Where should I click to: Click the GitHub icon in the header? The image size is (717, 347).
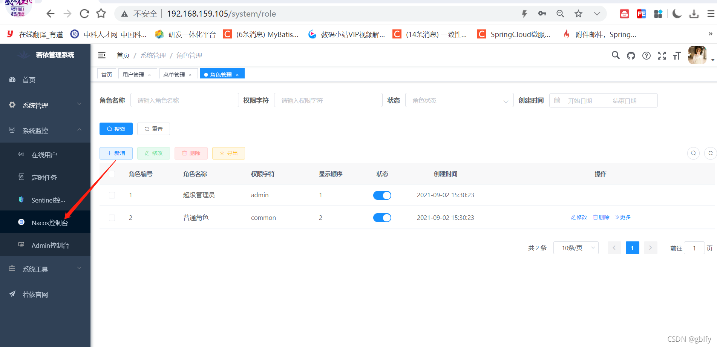pos(631,55)
